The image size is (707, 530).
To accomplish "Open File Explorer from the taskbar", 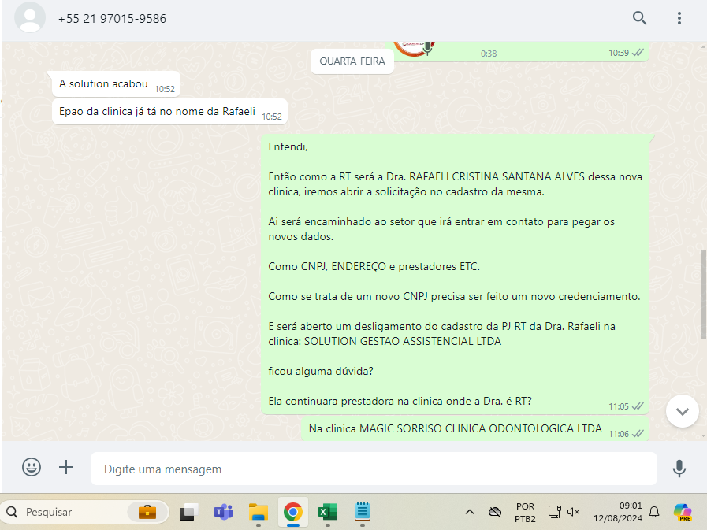I will [x=259, y=512].
